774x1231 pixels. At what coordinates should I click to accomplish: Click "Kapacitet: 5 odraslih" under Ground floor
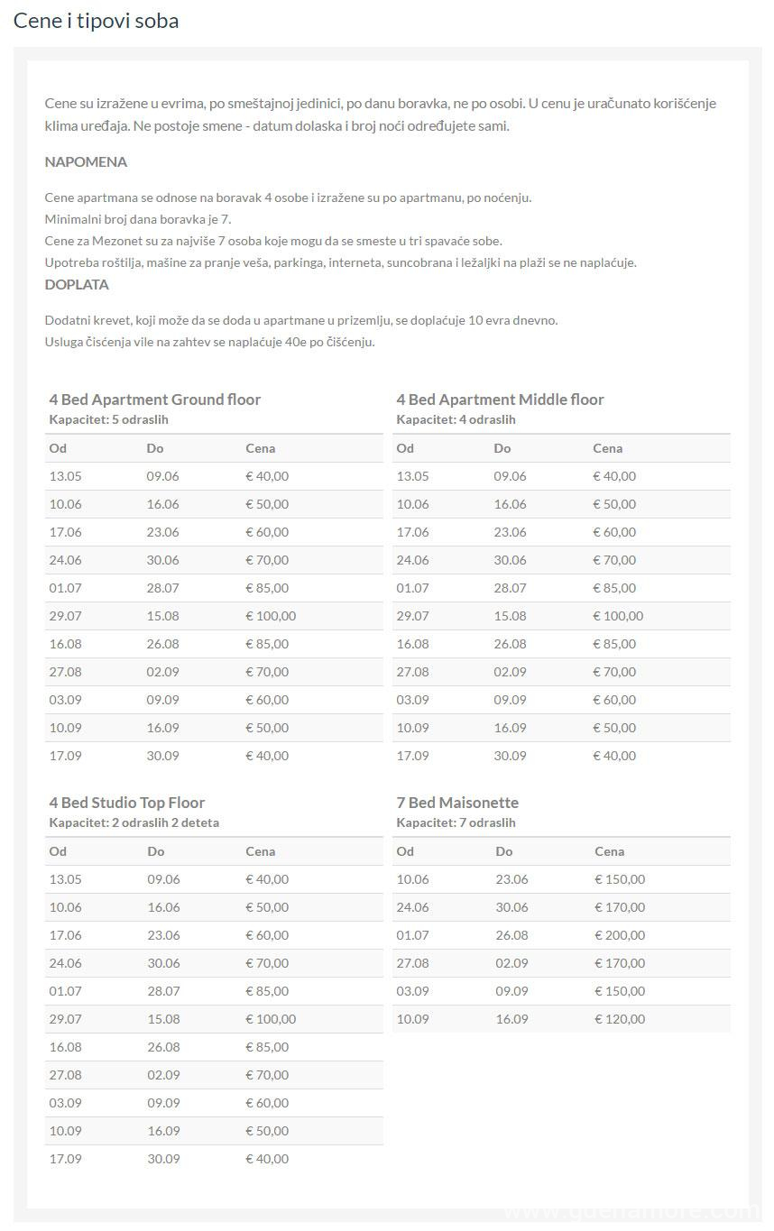(108, 419)
